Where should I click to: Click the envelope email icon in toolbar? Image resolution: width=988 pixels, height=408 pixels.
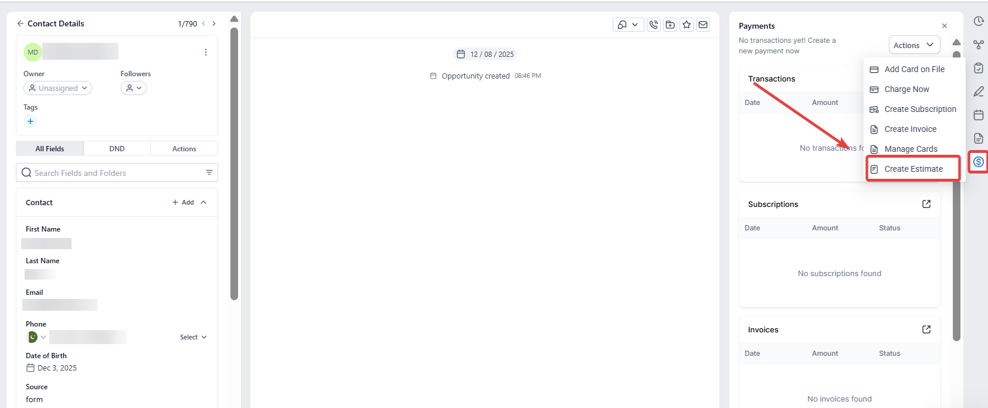click(x=703, y=25)
